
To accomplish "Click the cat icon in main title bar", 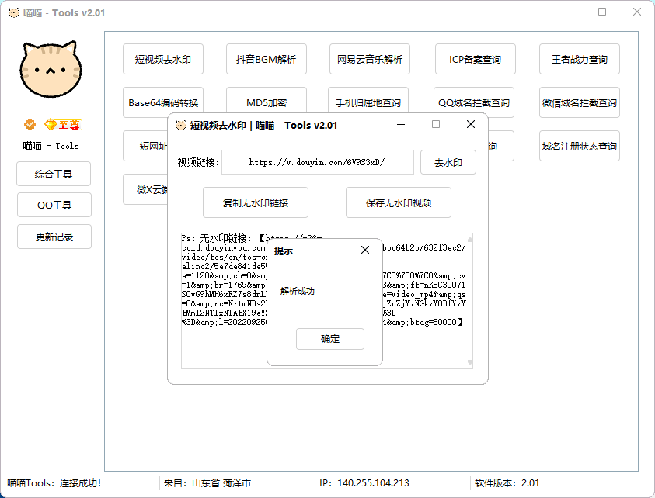I will point(14,13).
